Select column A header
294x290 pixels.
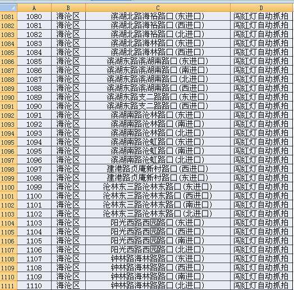34,8
